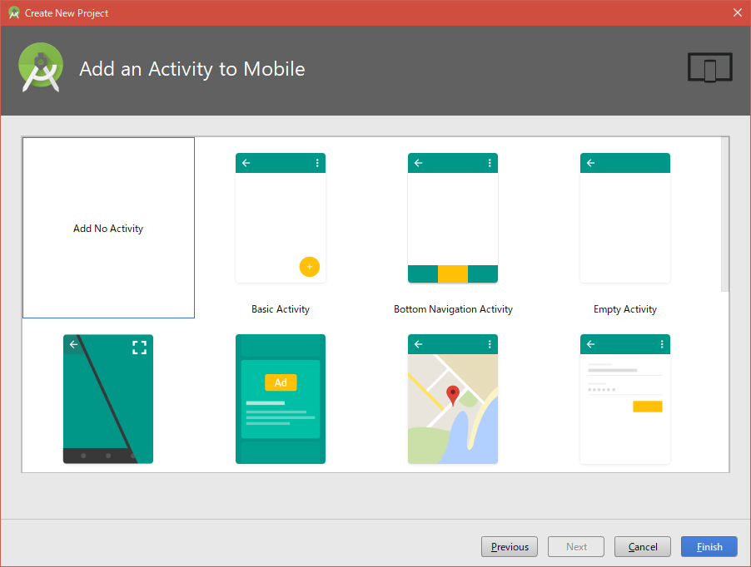Select the Login Activity template
Viewport: 751px width, 567px height.
(x=624, y=399)
